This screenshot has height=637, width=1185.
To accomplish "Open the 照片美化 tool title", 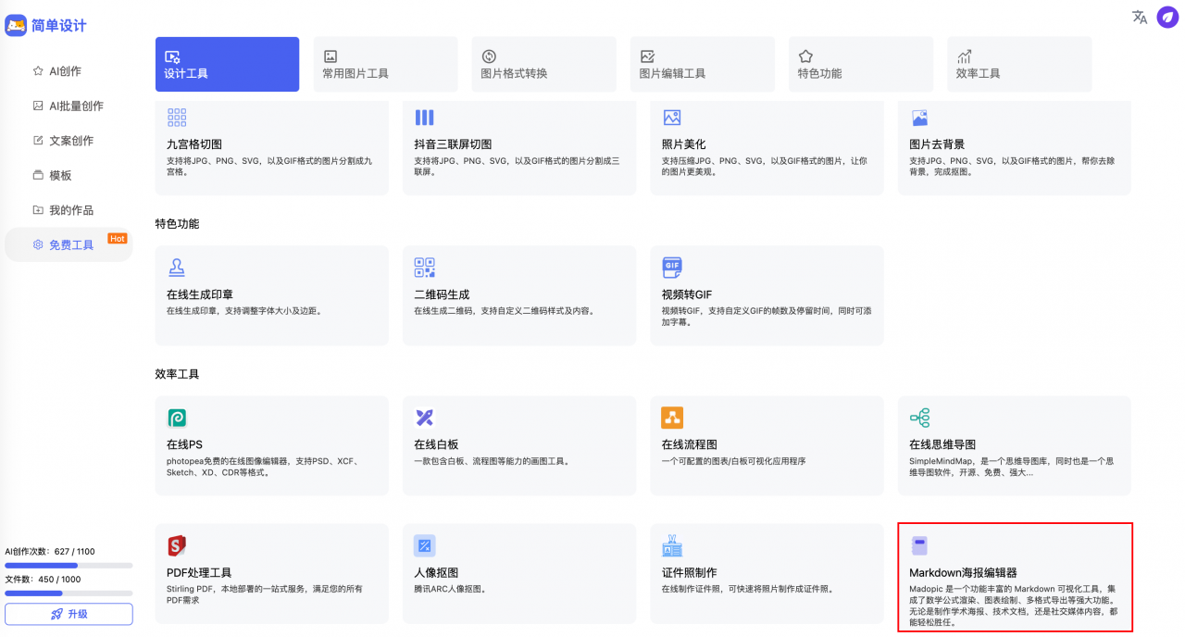I will pos(684,144).
